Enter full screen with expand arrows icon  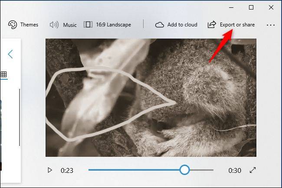coord(252,170)
